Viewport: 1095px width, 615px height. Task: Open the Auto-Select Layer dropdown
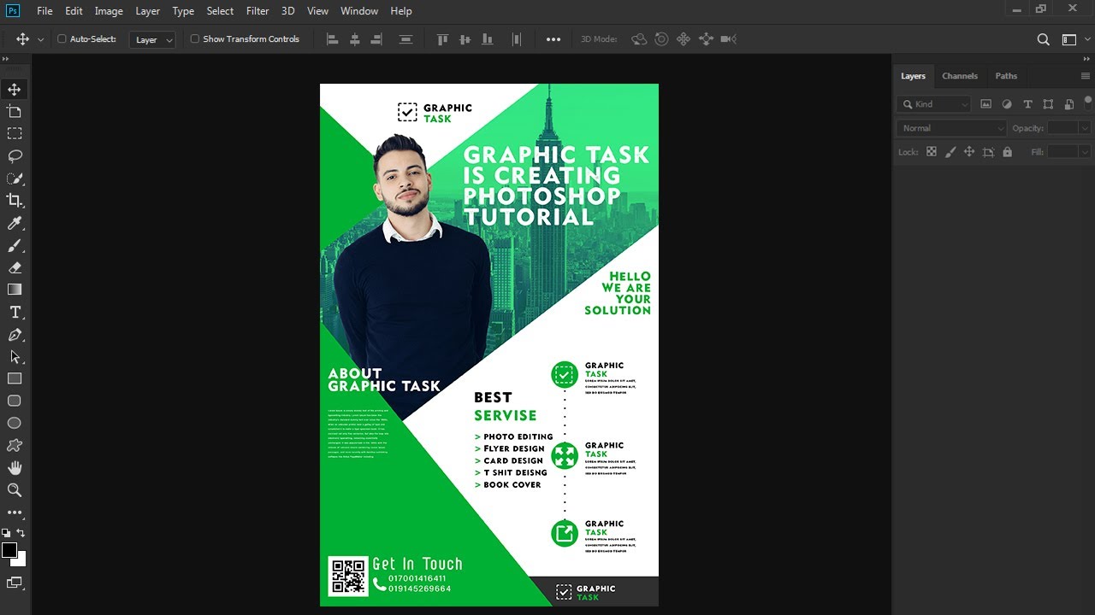[152, 39]
